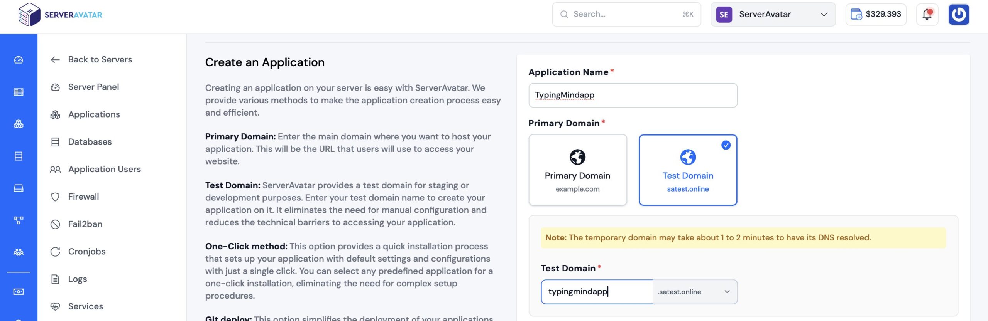Select the Test Domain satest.online option
This screenshot has height=321, width=988.
tap(688, 170)
